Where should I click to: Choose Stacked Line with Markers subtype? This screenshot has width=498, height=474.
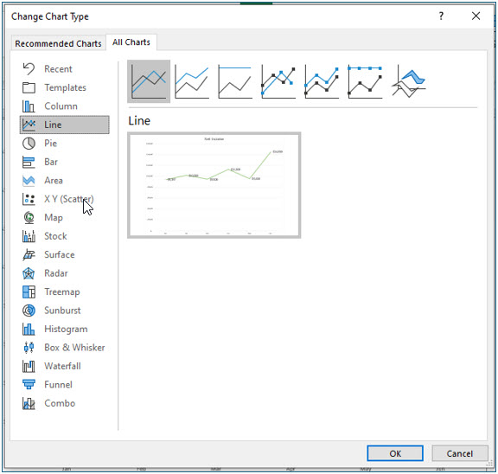click(322, 81)
